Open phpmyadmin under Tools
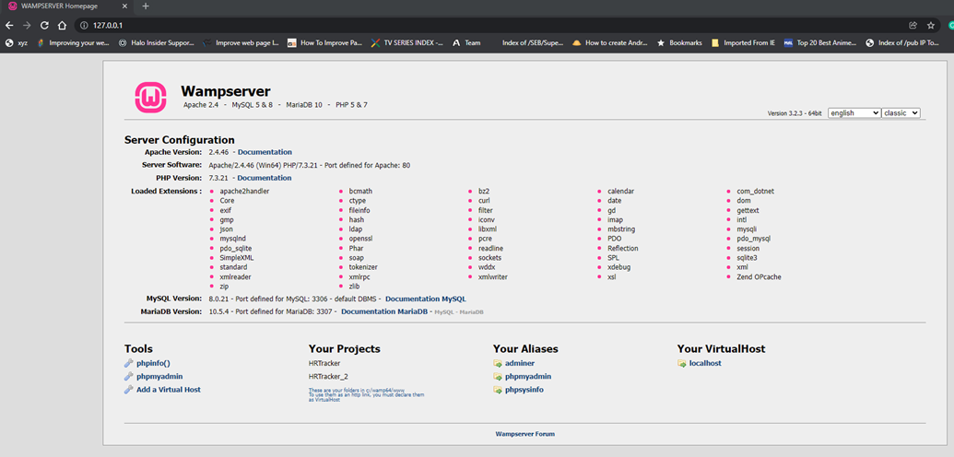The width and height of the screenshot is (954, 457). [159, 377]
